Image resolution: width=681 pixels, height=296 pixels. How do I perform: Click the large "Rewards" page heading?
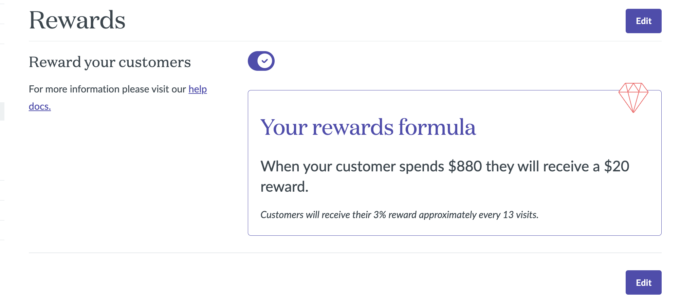[77, 20]
